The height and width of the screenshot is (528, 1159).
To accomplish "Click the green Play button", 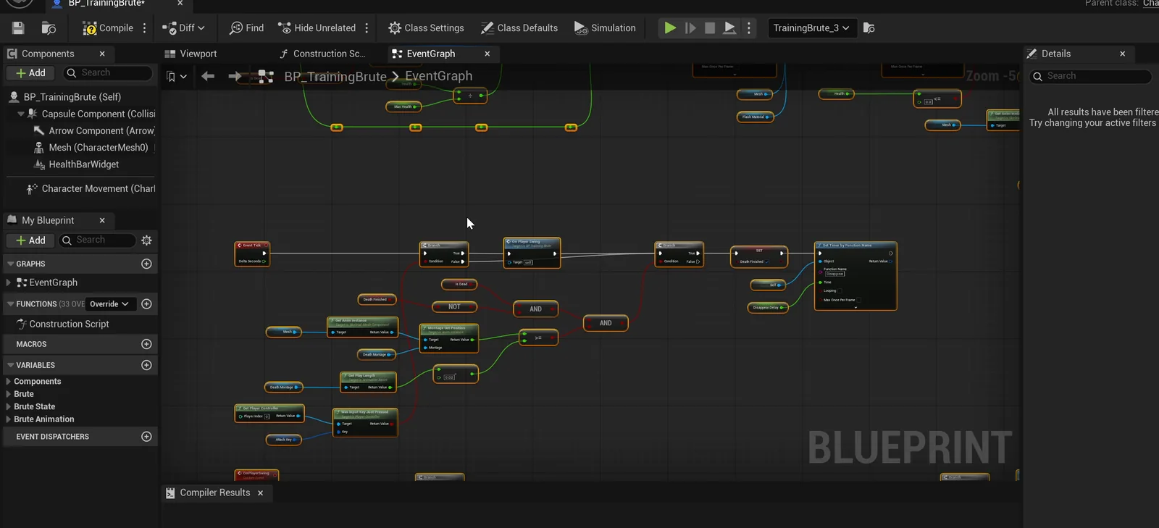I will tap(670, 28).
